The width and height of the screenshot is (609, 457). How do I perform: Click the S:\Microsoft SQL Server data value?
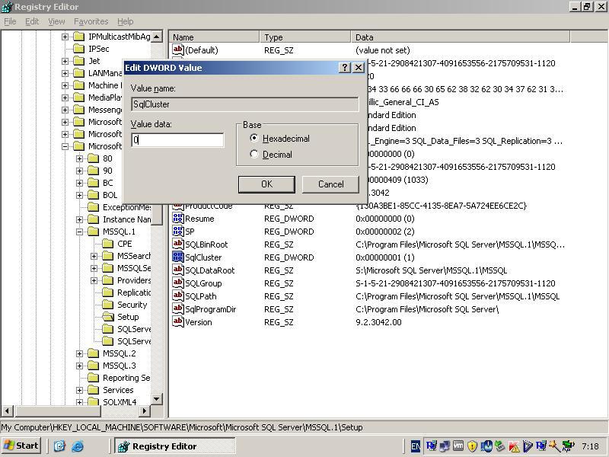click(431, 270)
